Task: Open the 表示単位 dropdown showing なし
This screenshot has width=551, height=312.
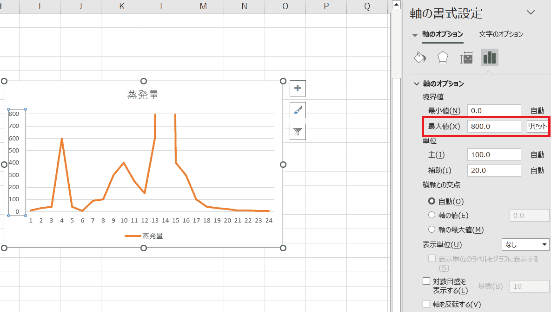Action: point(525,245)
